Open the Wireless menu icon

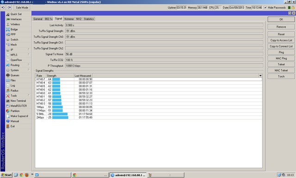point(8,25)
